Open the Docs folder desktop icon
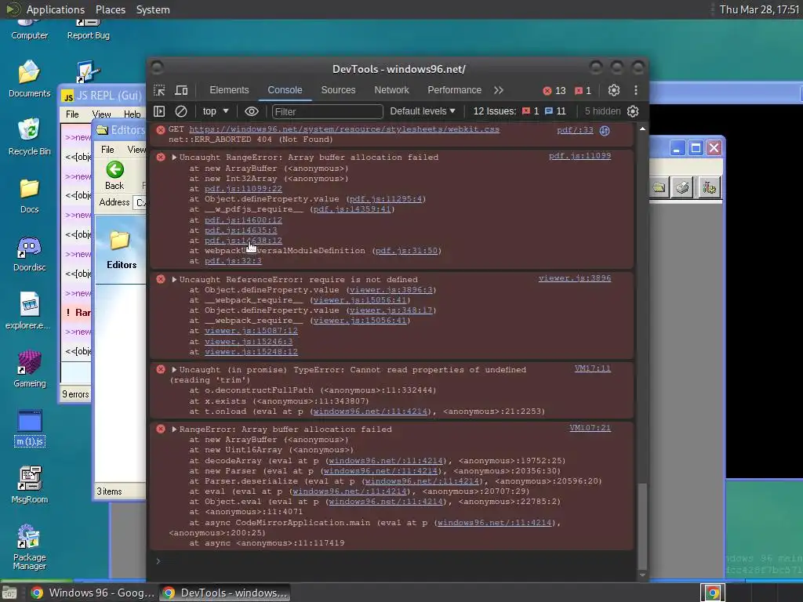This screenshot has height=602, width=803. pyautogui.click(x=29, y=195)
